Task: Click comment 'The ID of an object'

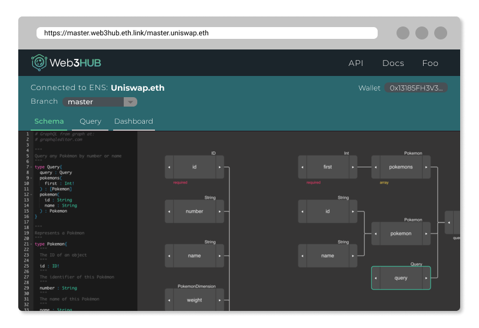Action: click(63, 255)
